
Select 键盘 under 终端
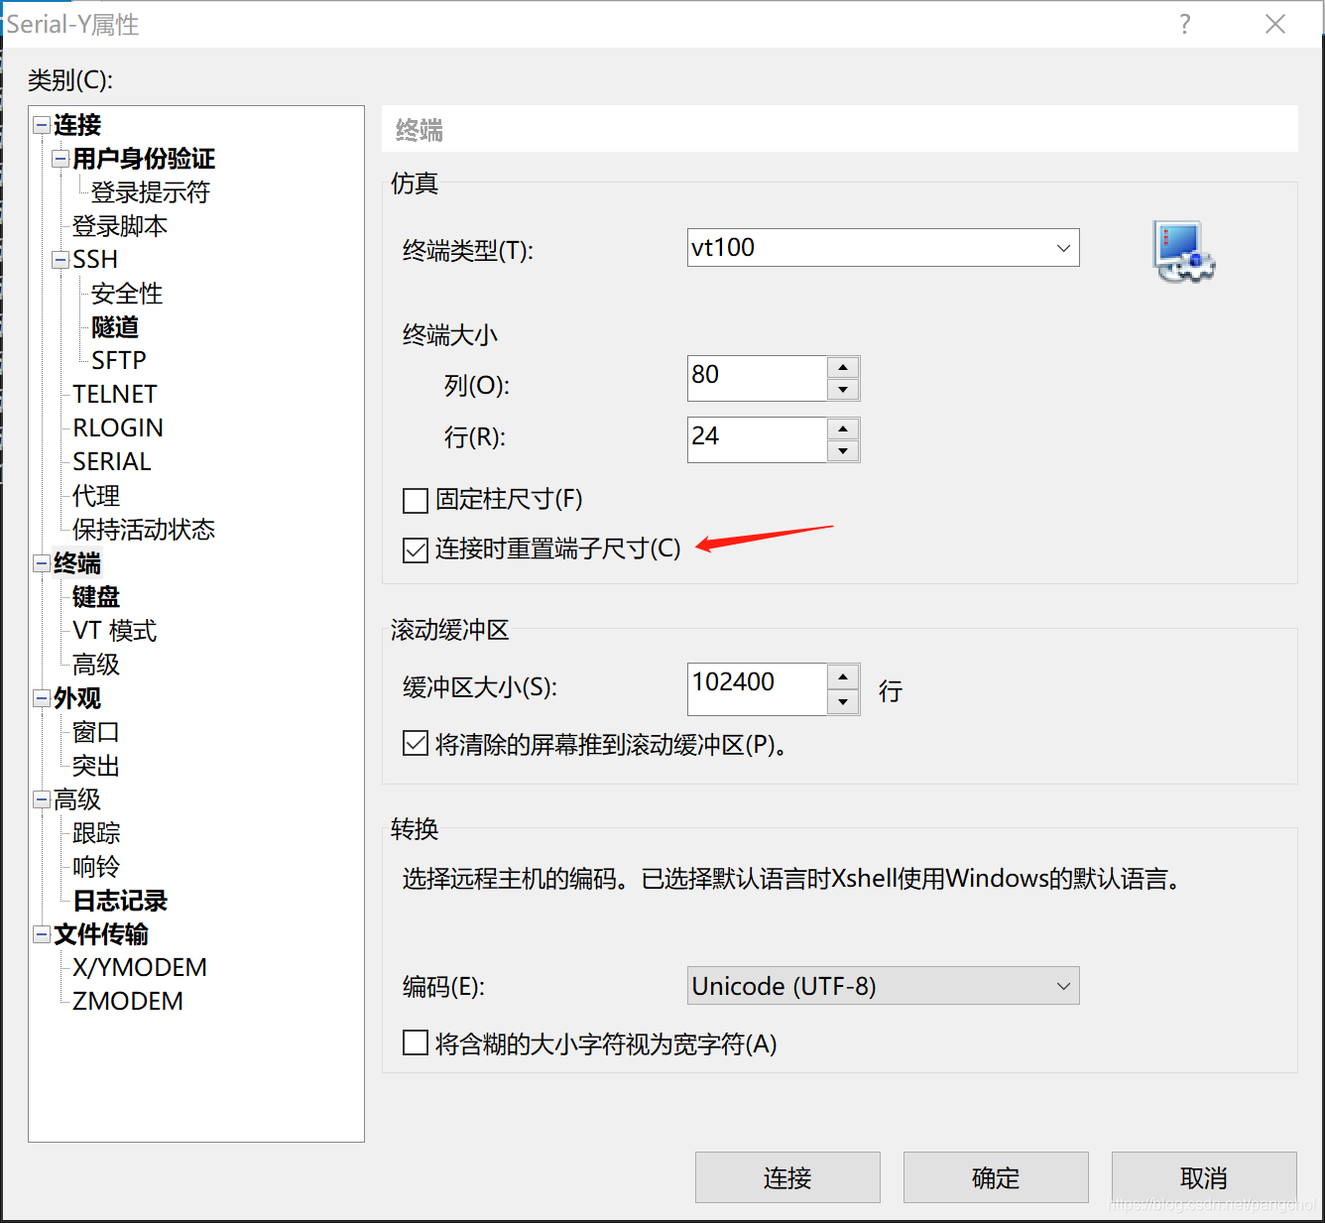pos(95,596)
